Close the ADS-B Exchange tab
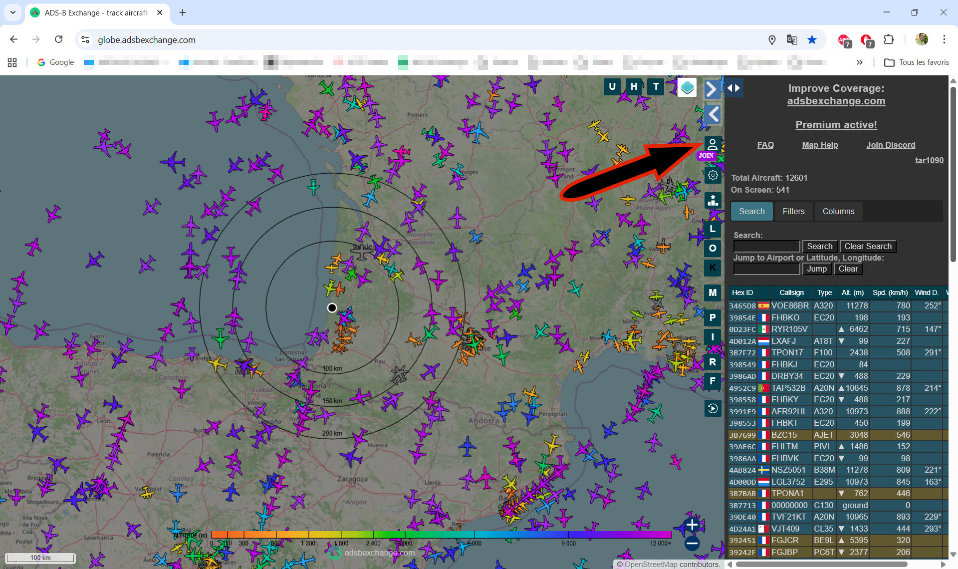The image size is (958, 569). click(x=160, y=12)
